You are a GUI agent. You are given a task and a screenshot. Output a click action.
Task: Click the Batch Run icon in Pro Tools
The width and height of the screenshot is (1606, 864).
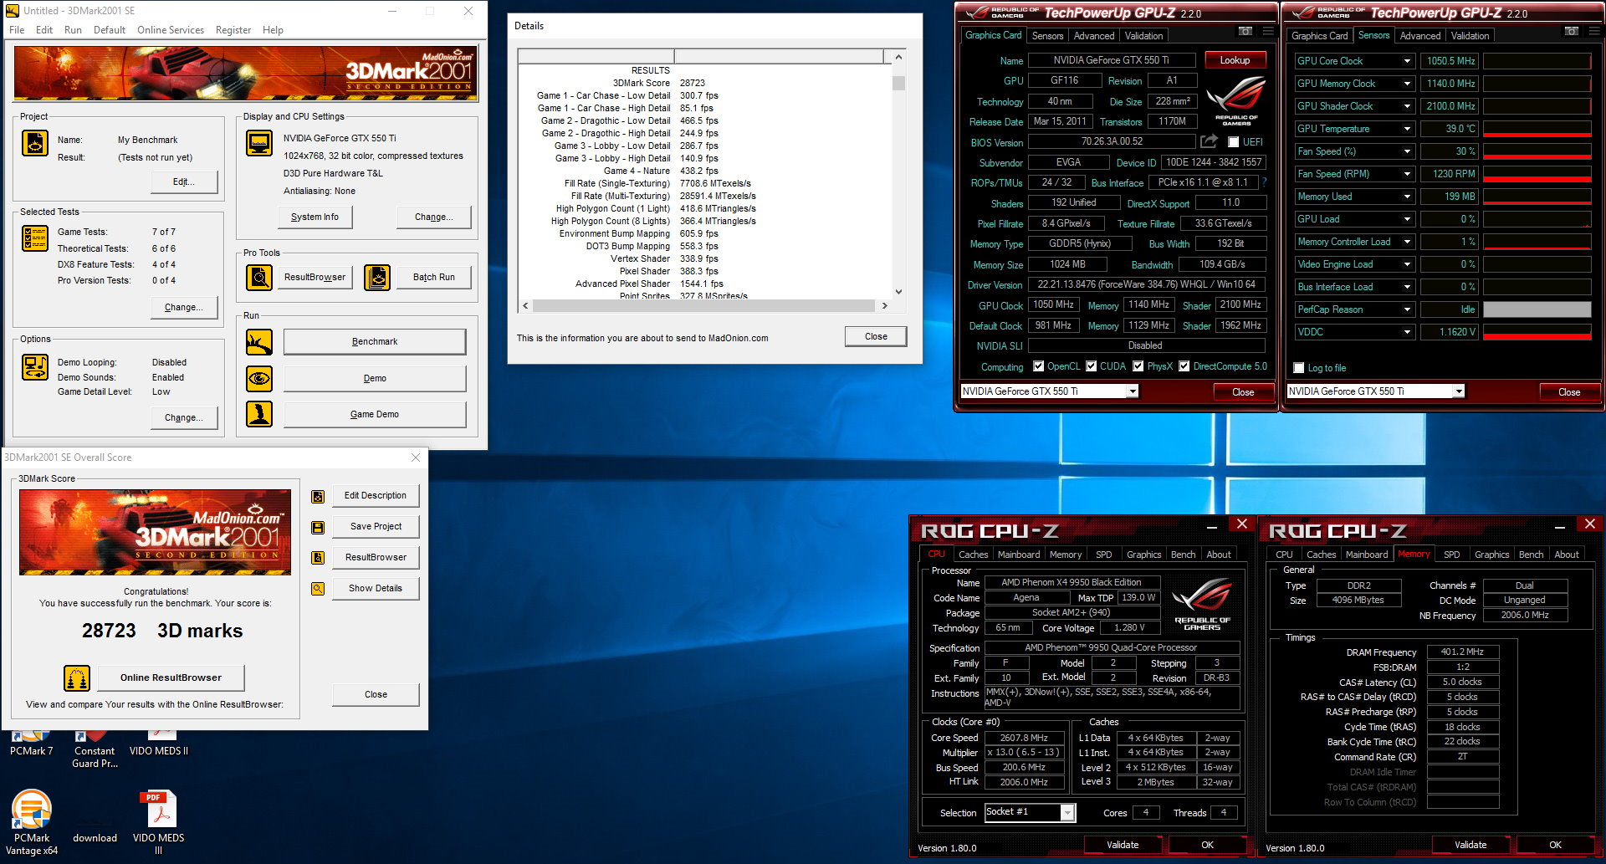pos(377,277)
